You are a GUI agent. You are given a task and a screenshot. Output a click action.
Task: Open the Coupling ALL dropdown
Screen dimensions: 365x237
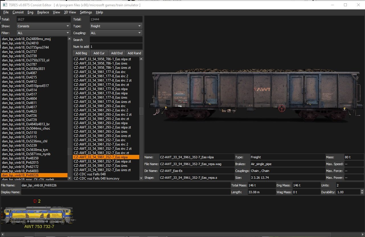click(116, 33)
